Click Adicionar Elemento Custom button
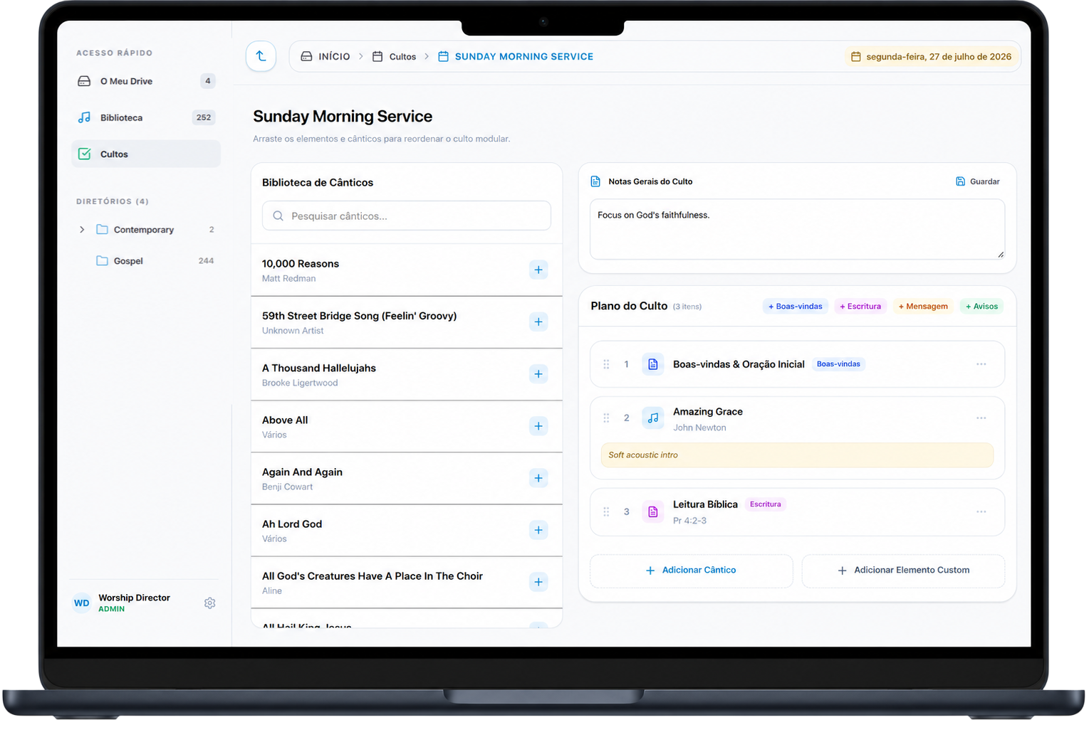Image resolution: width=1089 pixels, height=732 pixels. [x=903, y=571]
